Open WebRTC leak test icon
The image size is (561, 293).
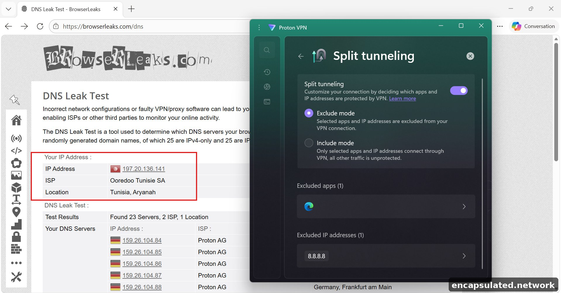point(16,163)
